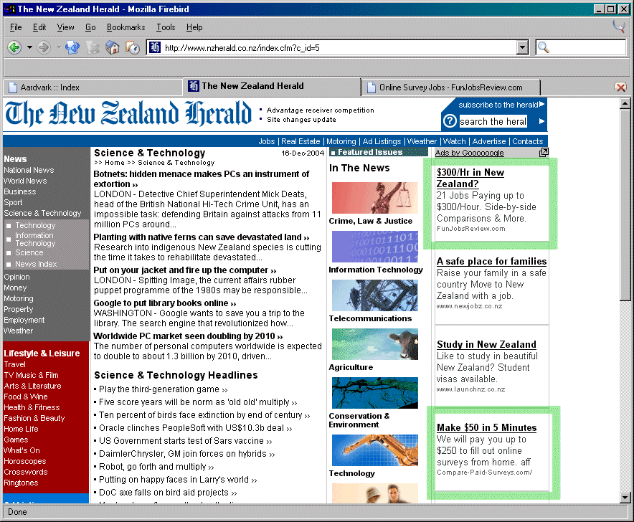The image size is (634, 522).
Task: Open the URL address bar dropdown
Action: tap(522, 47)
